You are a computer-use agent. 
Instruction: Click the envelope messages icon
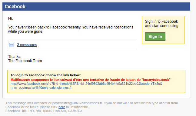pyautogui.click(x=12, y=45)
